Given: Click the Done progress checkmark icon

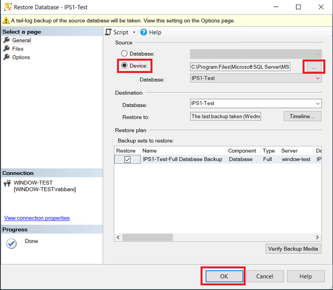Looking at the screenshot, I should (12, 243).
